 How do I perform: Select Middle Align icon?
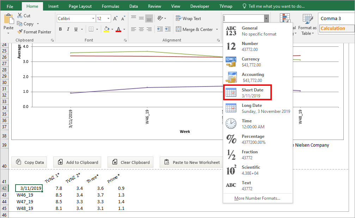click(141, 18)
